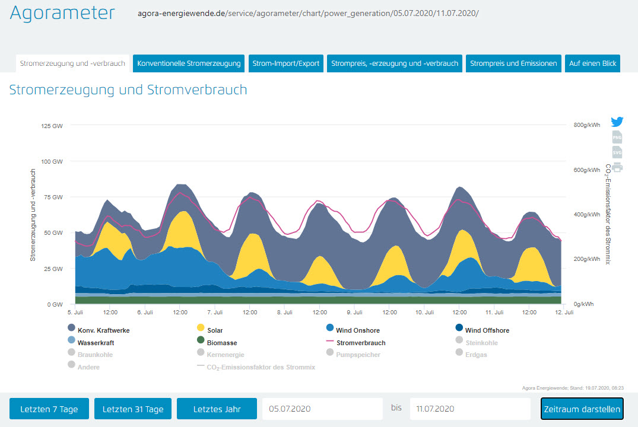Enable the Braunkohle series in the legend
The width and height of the screenshot is (638, 427).
94,355
